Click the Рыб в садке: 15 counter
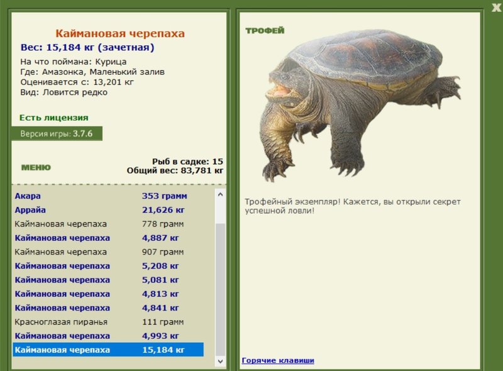The height and width of the screenshot is (371, 503). (x=187, y=162)
